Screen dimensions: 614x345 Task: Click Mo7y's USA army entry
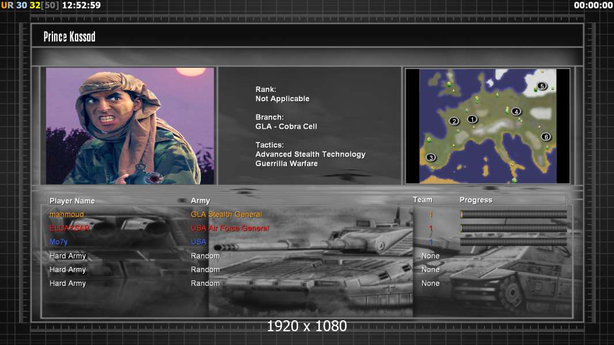point(199,242)
